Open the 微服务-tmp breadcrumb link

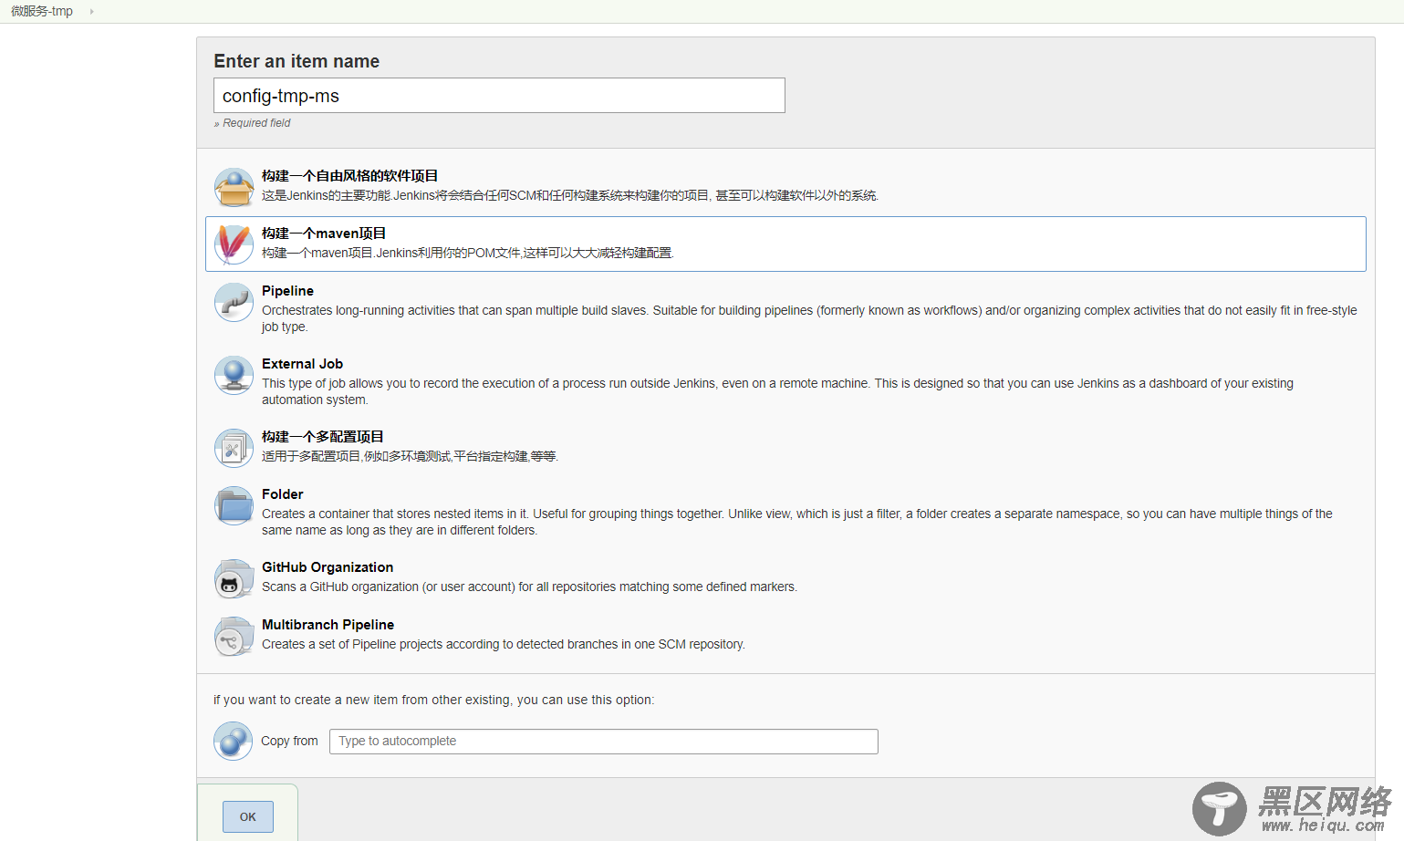pos(42,12)
